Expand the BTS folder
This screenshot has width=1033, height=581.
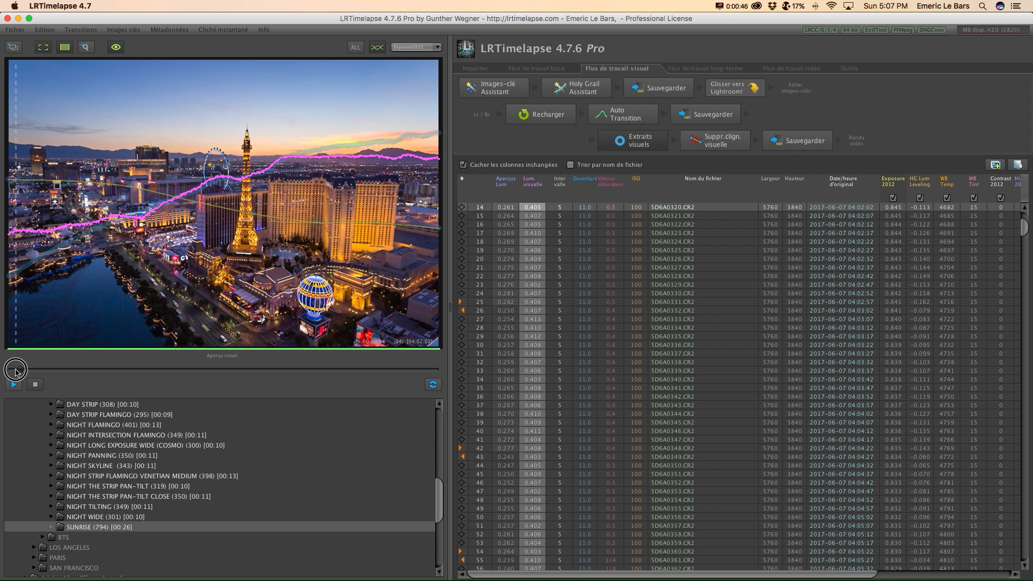coord(43,537)
